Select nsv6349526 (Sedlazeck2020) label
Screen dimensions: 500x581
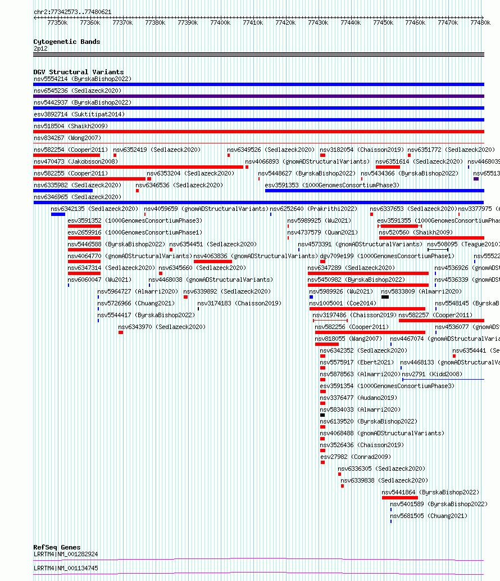(x=271, y=150)
